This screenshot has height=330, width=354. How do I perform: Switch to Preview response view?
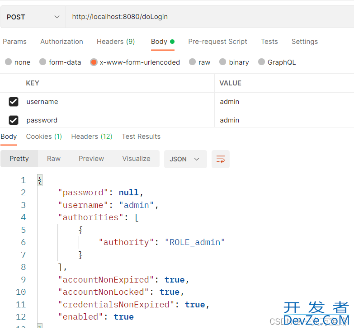tap(91, 159)
